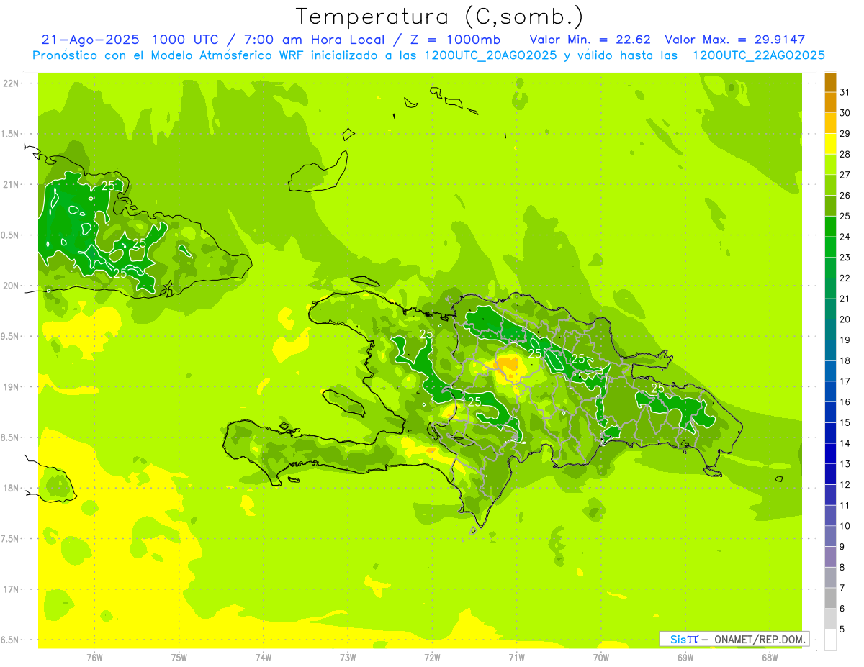Click the brown-orange legend swatch above 31
The height and width of the screenshot is (667, 864).
[x=830, y=82]
